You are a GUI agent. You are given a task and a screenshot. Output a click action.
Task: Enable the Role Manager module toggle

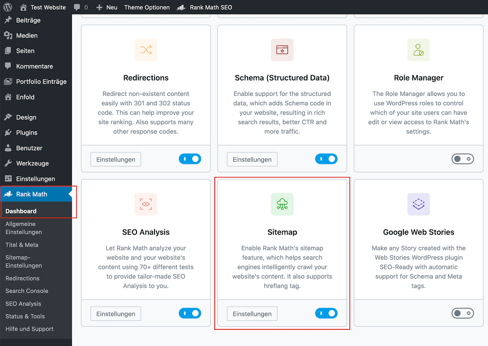[463, 159]
